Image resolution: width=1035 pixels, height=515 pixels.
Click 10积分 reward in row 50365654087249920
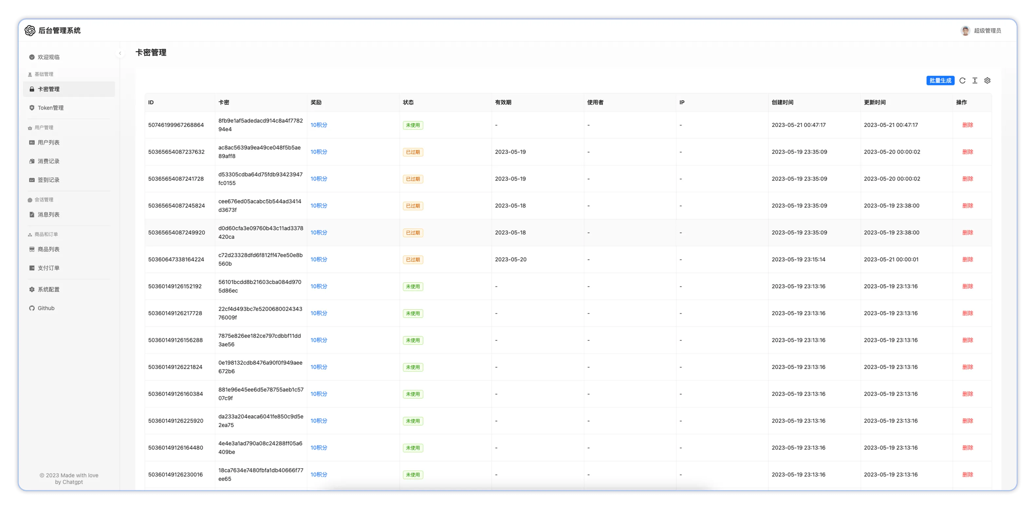click(x=319, y=232)
